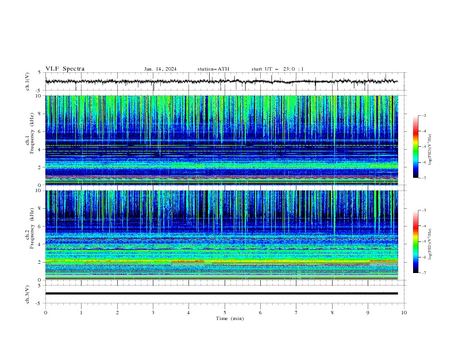The height and width of the screenshot is (351, 455).
Task: Click the ch.1 colorbar log(PSD) label
Action: point(430,149)
